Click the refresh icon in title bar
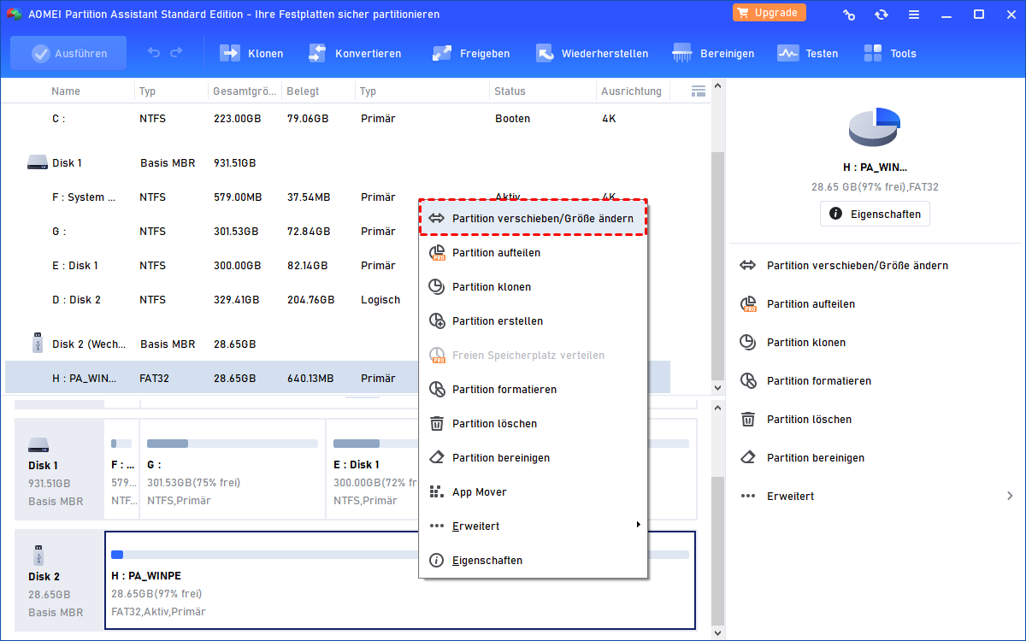Image resolution: width=1026 pixels, height=641 pixels. pyautogui.click(x=882, y=14)
